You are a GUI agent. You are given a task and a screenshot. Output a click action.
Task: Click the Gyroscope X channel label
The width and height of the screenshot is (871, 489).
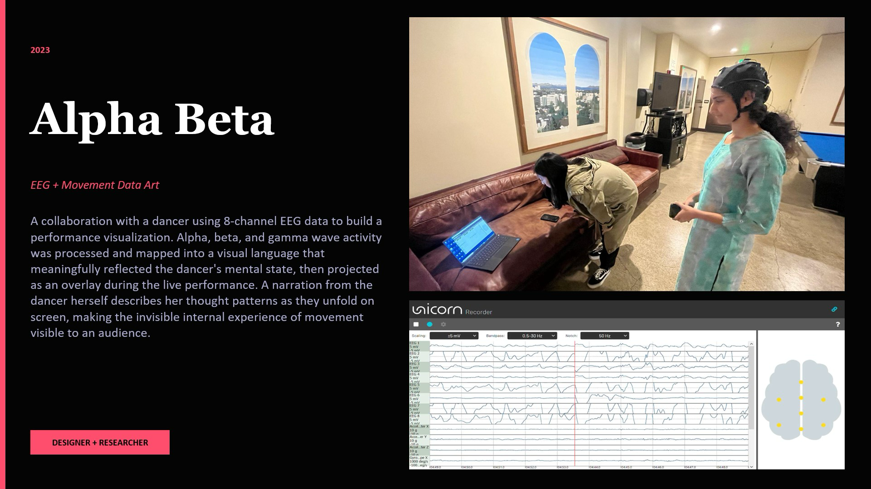(419, 461)
